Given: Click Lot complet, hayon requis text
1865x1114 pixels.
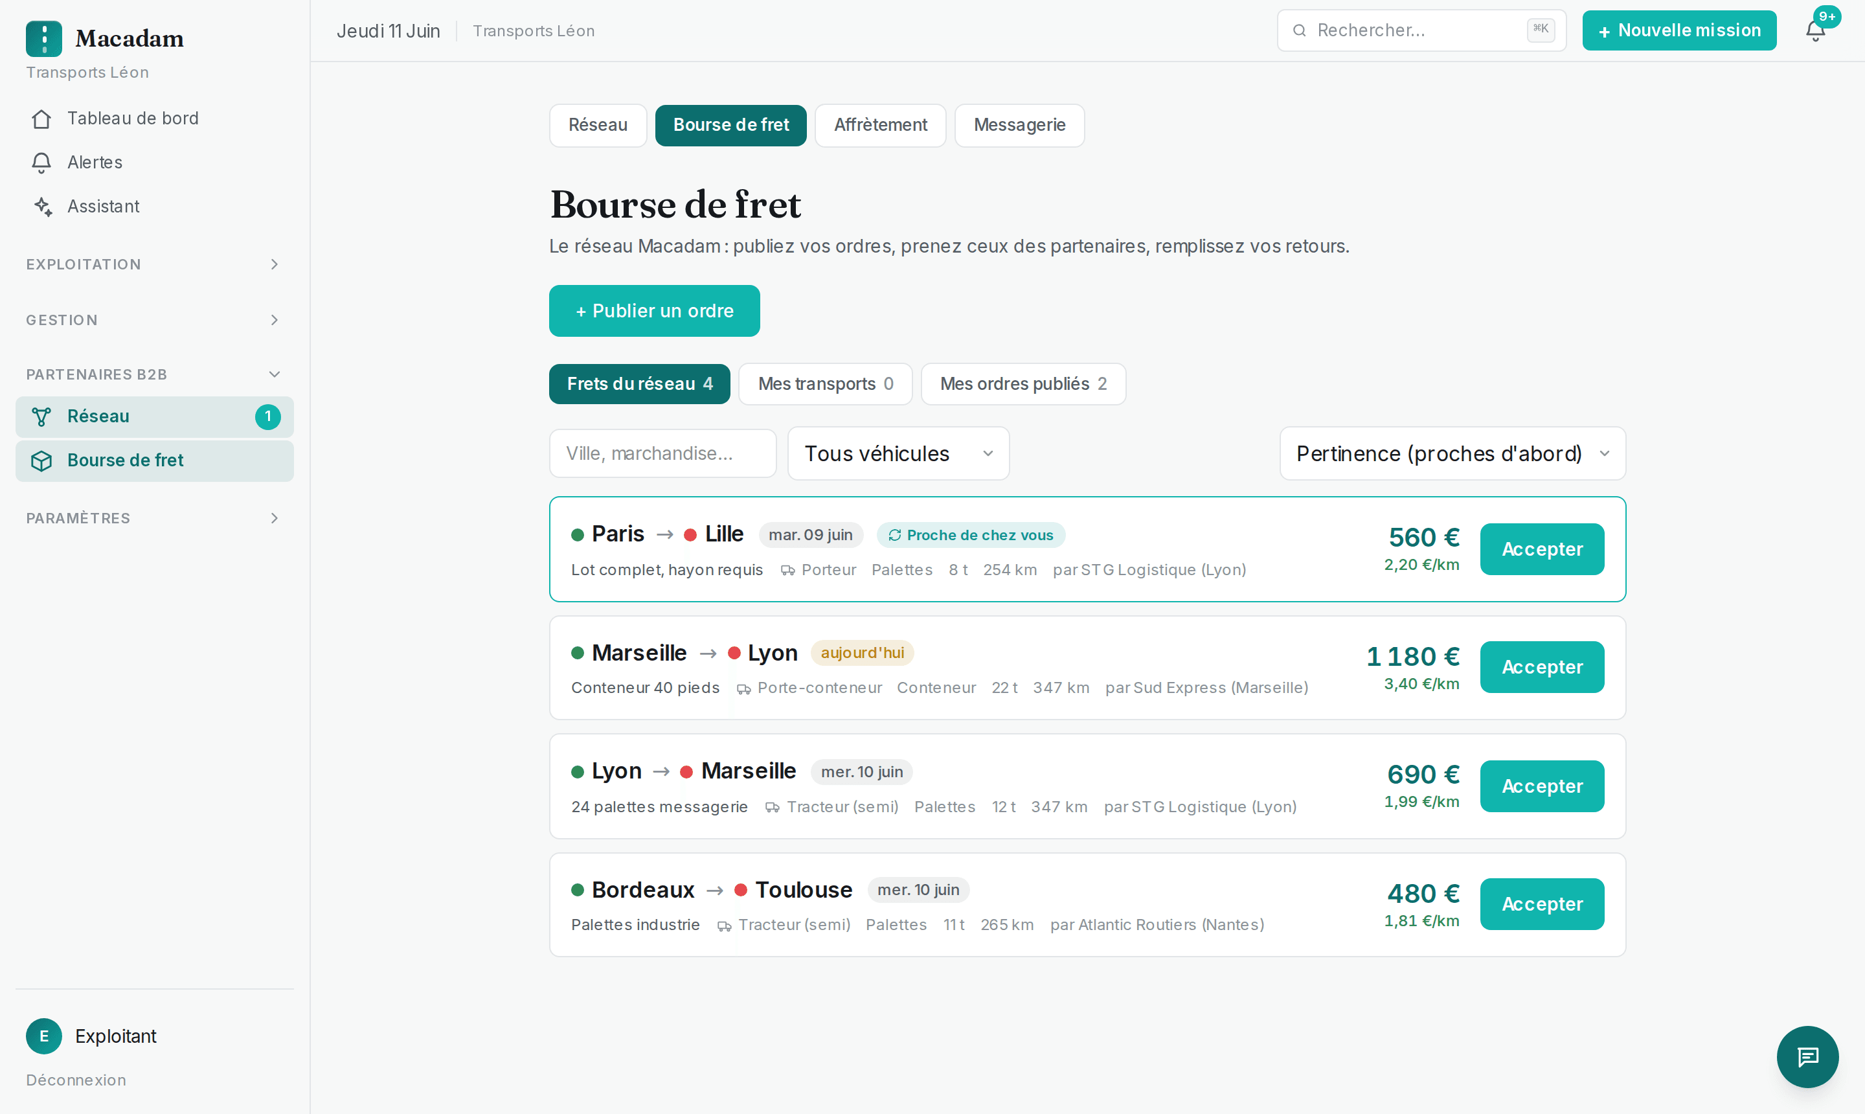Looking at the screenshot, I should click(x=666, y=570).
